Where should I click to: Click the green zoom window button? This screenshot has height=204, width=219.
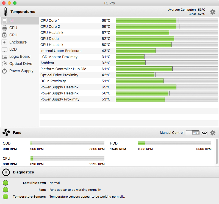(15, 3)
